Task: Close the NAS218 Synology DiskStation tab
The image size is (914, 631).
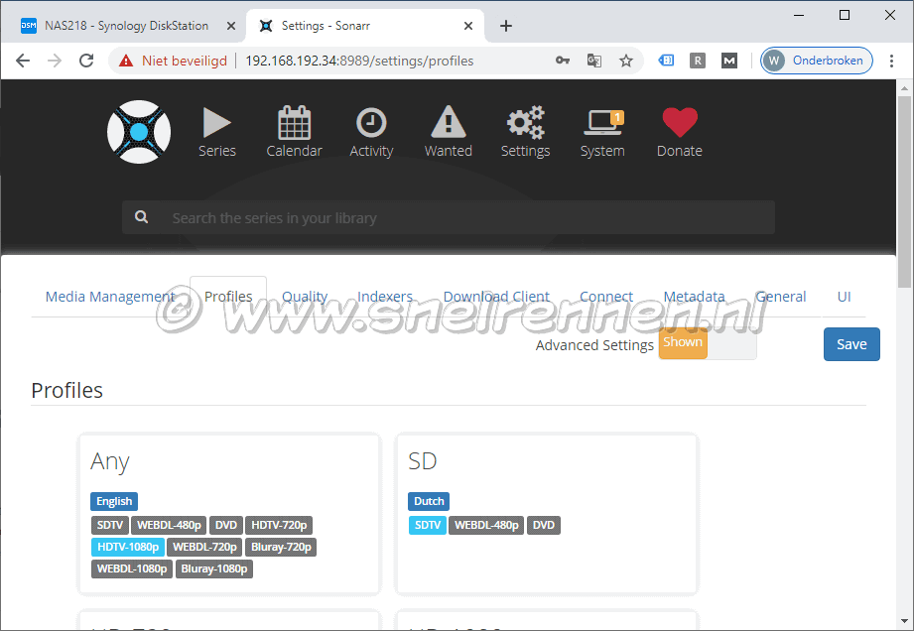Action: tap(231, 26)
